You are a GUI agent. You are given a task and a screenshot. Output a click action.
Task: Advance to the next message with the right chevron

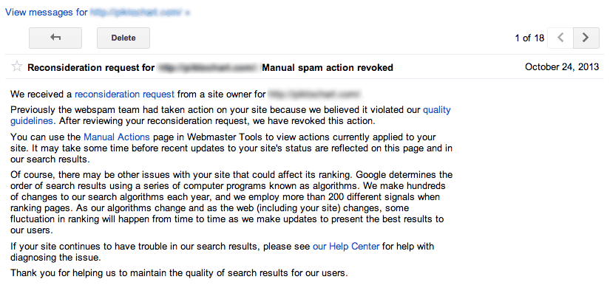586,38
